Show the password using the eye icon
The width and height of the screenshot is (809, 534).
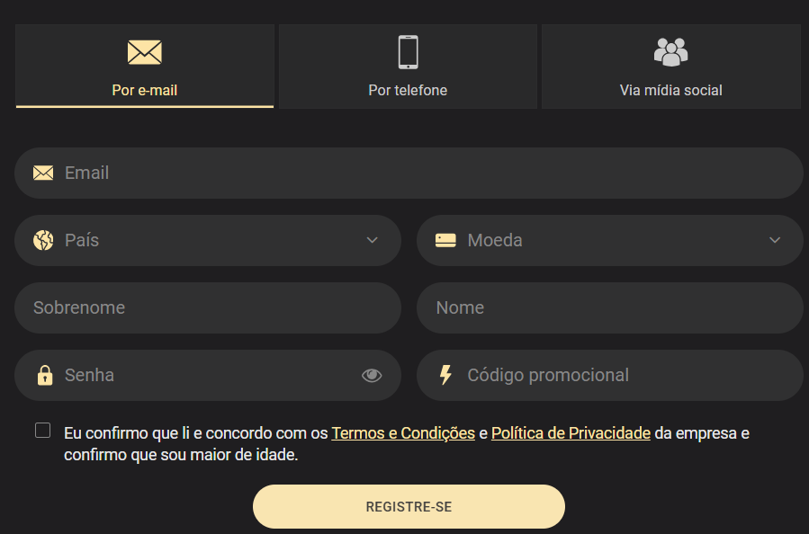click(372, 375)
